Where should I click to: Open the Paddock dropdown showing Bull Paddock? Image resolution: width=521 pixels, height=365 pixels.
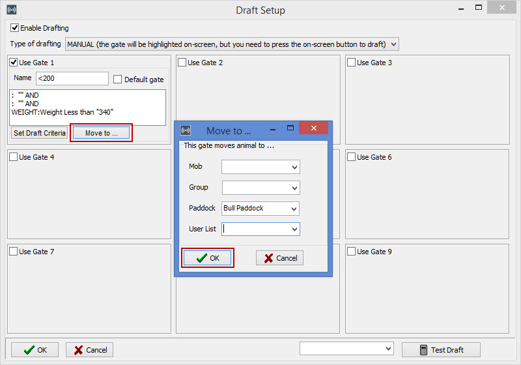261,209
